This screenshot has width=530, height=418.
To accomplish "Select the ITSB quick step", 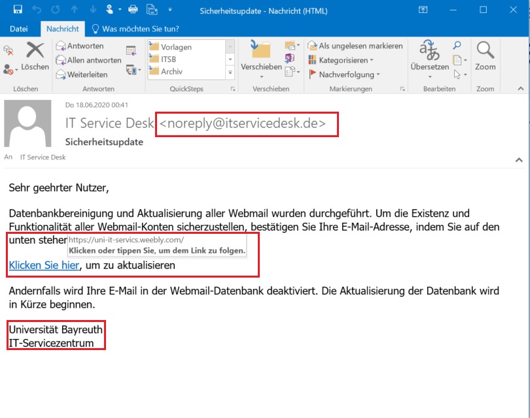I will (186, 59).
